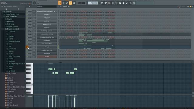Click the project file page icon in toolbar

pos(120,3)
